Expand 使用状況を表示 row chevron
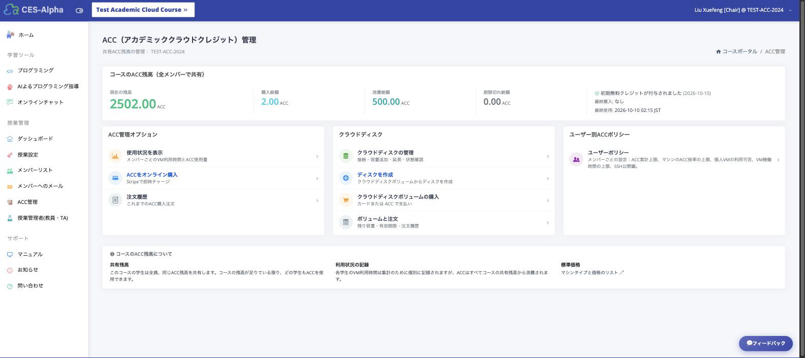805x358 pixels. point(317,156)
